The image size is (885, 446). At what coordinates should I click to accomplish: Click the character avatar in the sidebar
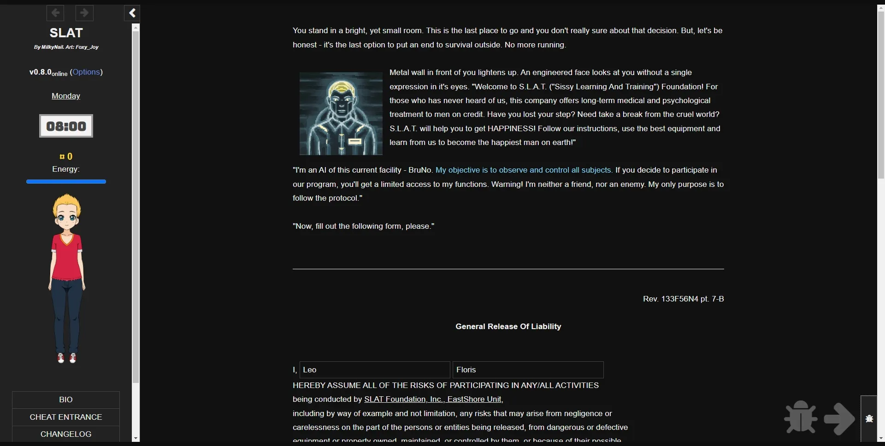pyautogui.click(x=66, y=278)
